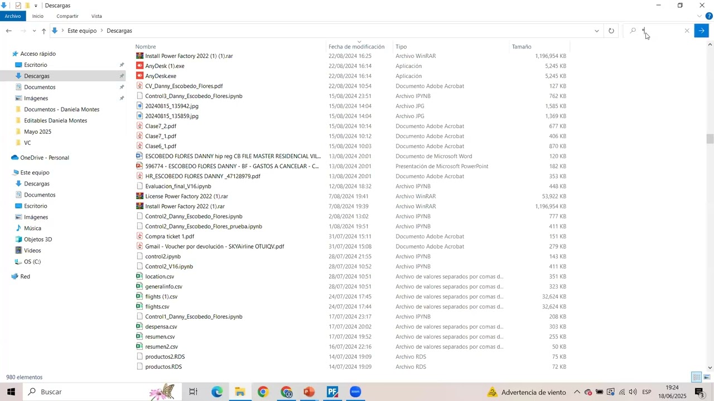Open Windows Start menu

(11, 392)
